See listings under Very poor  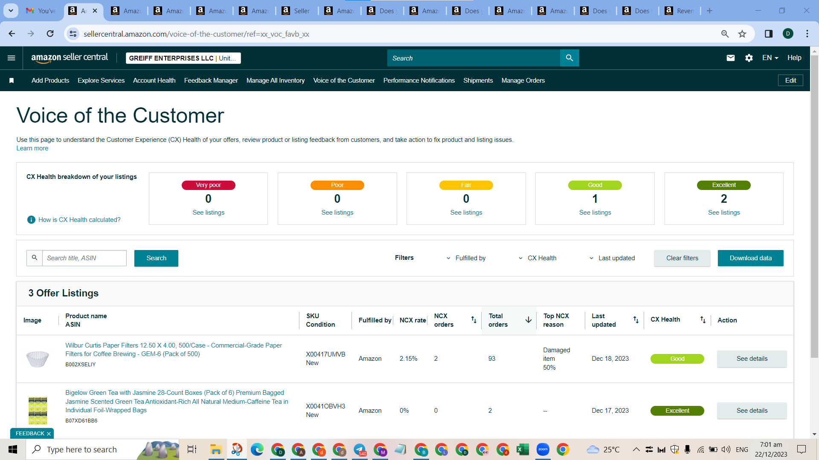coord(209,213)
